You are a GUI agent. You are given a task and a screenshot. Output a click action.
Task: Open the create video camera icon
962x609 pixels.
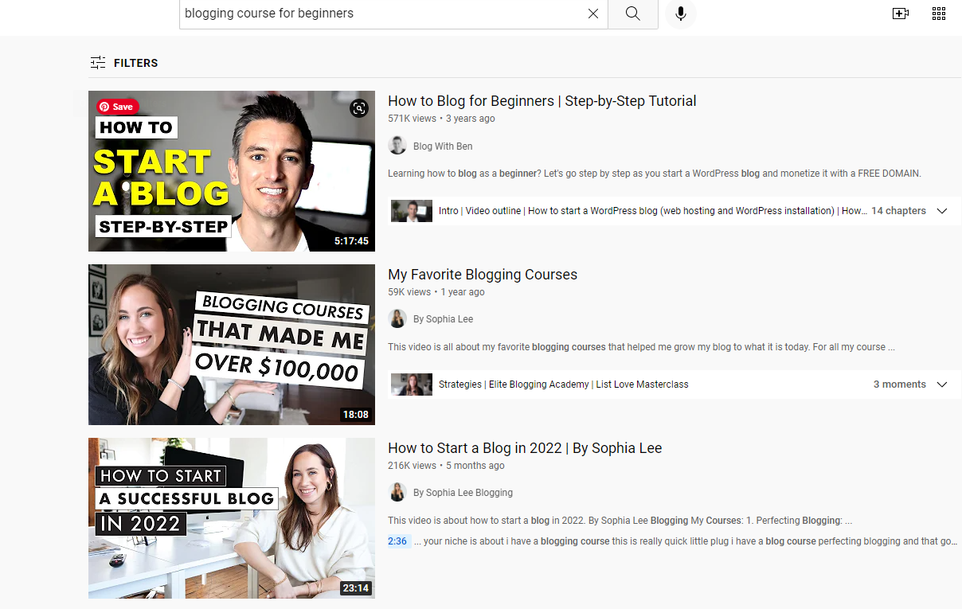(x=901, y=14)
